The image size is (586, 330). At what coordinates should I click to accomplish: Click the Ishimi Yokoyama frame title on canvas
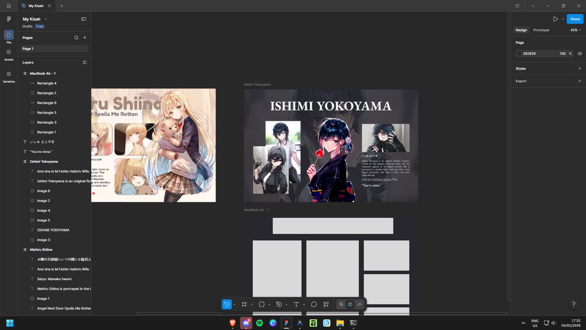coord(257,85)
